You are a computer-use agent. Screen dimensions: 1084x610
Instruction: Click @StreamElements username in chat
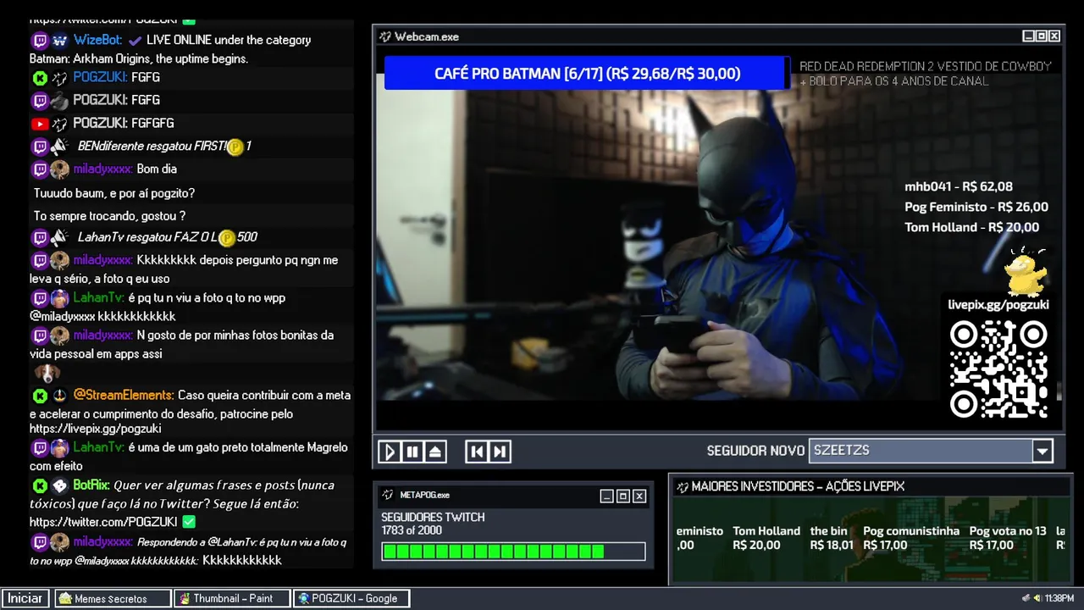[x=124, y=395]
